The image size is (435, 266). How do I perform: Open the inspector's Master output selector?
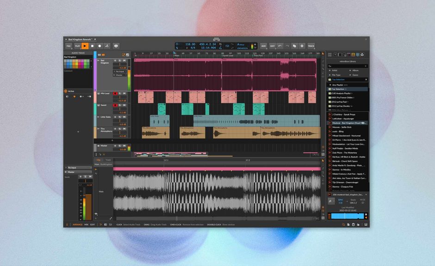(x=78, y=172)
